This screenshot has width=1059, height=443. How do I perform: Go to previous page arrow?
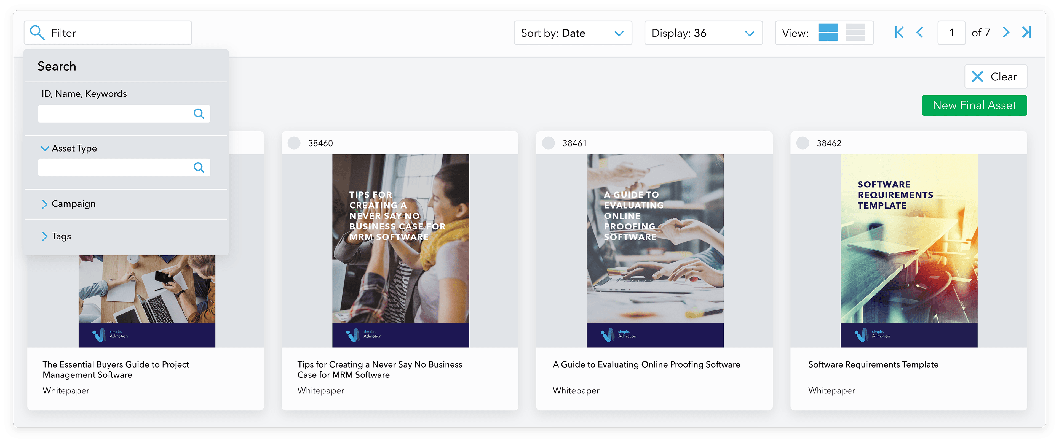point(920,33)
